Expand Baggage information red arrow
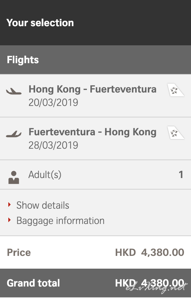191x298 pixels. tap(9, 220)
